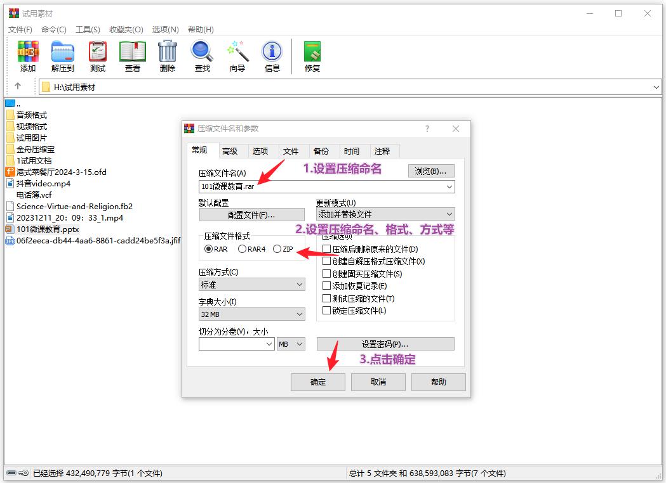Select the RAR4 format radio button
Screen dimensions: 666x483
(242, 249)
